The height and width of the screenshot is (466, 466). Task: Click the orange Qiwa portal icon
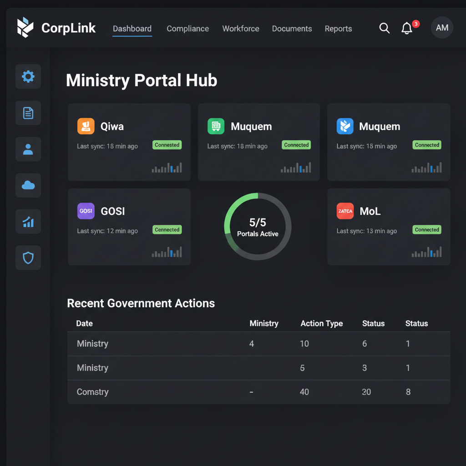(86, 126)
